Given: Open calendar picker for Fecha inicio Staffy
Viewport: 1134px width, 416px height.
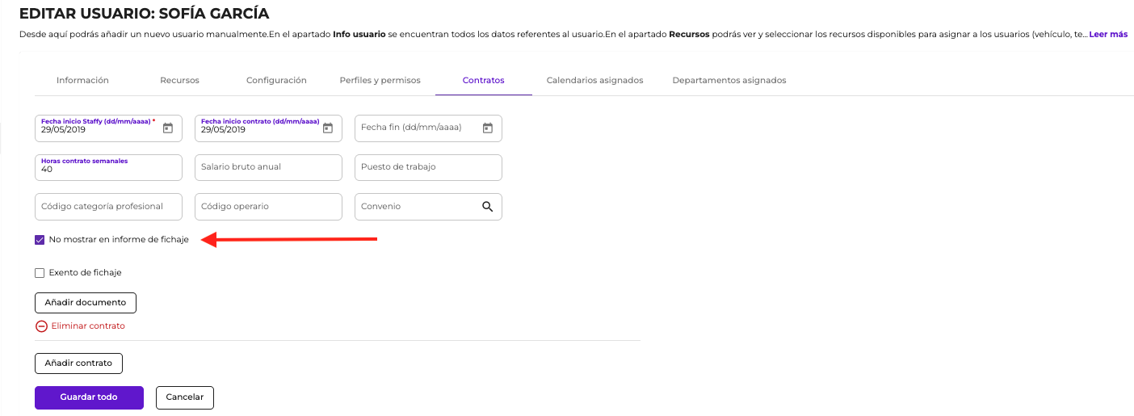Looking at the screenshot, I should pyautogui.click(x=168, y=128).
